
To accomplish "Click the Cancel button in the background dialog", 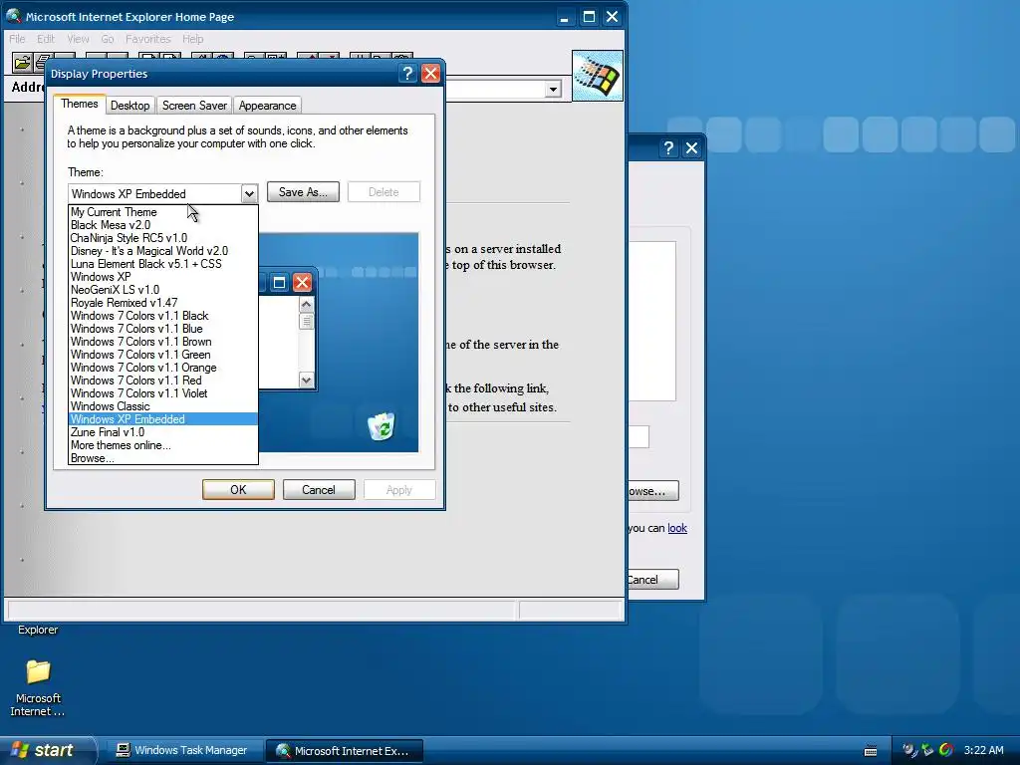I will point(652,580).
